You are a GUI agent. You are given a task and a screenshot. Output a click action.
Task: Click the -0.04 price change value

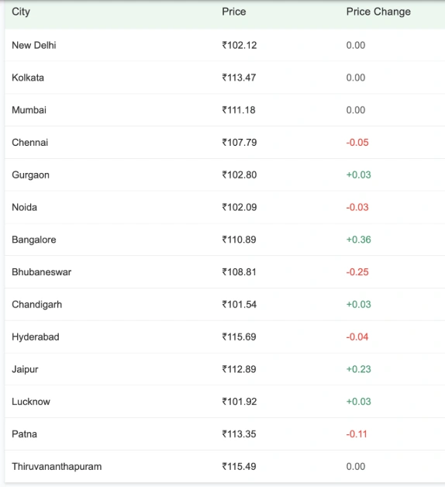tap(357, 337)
